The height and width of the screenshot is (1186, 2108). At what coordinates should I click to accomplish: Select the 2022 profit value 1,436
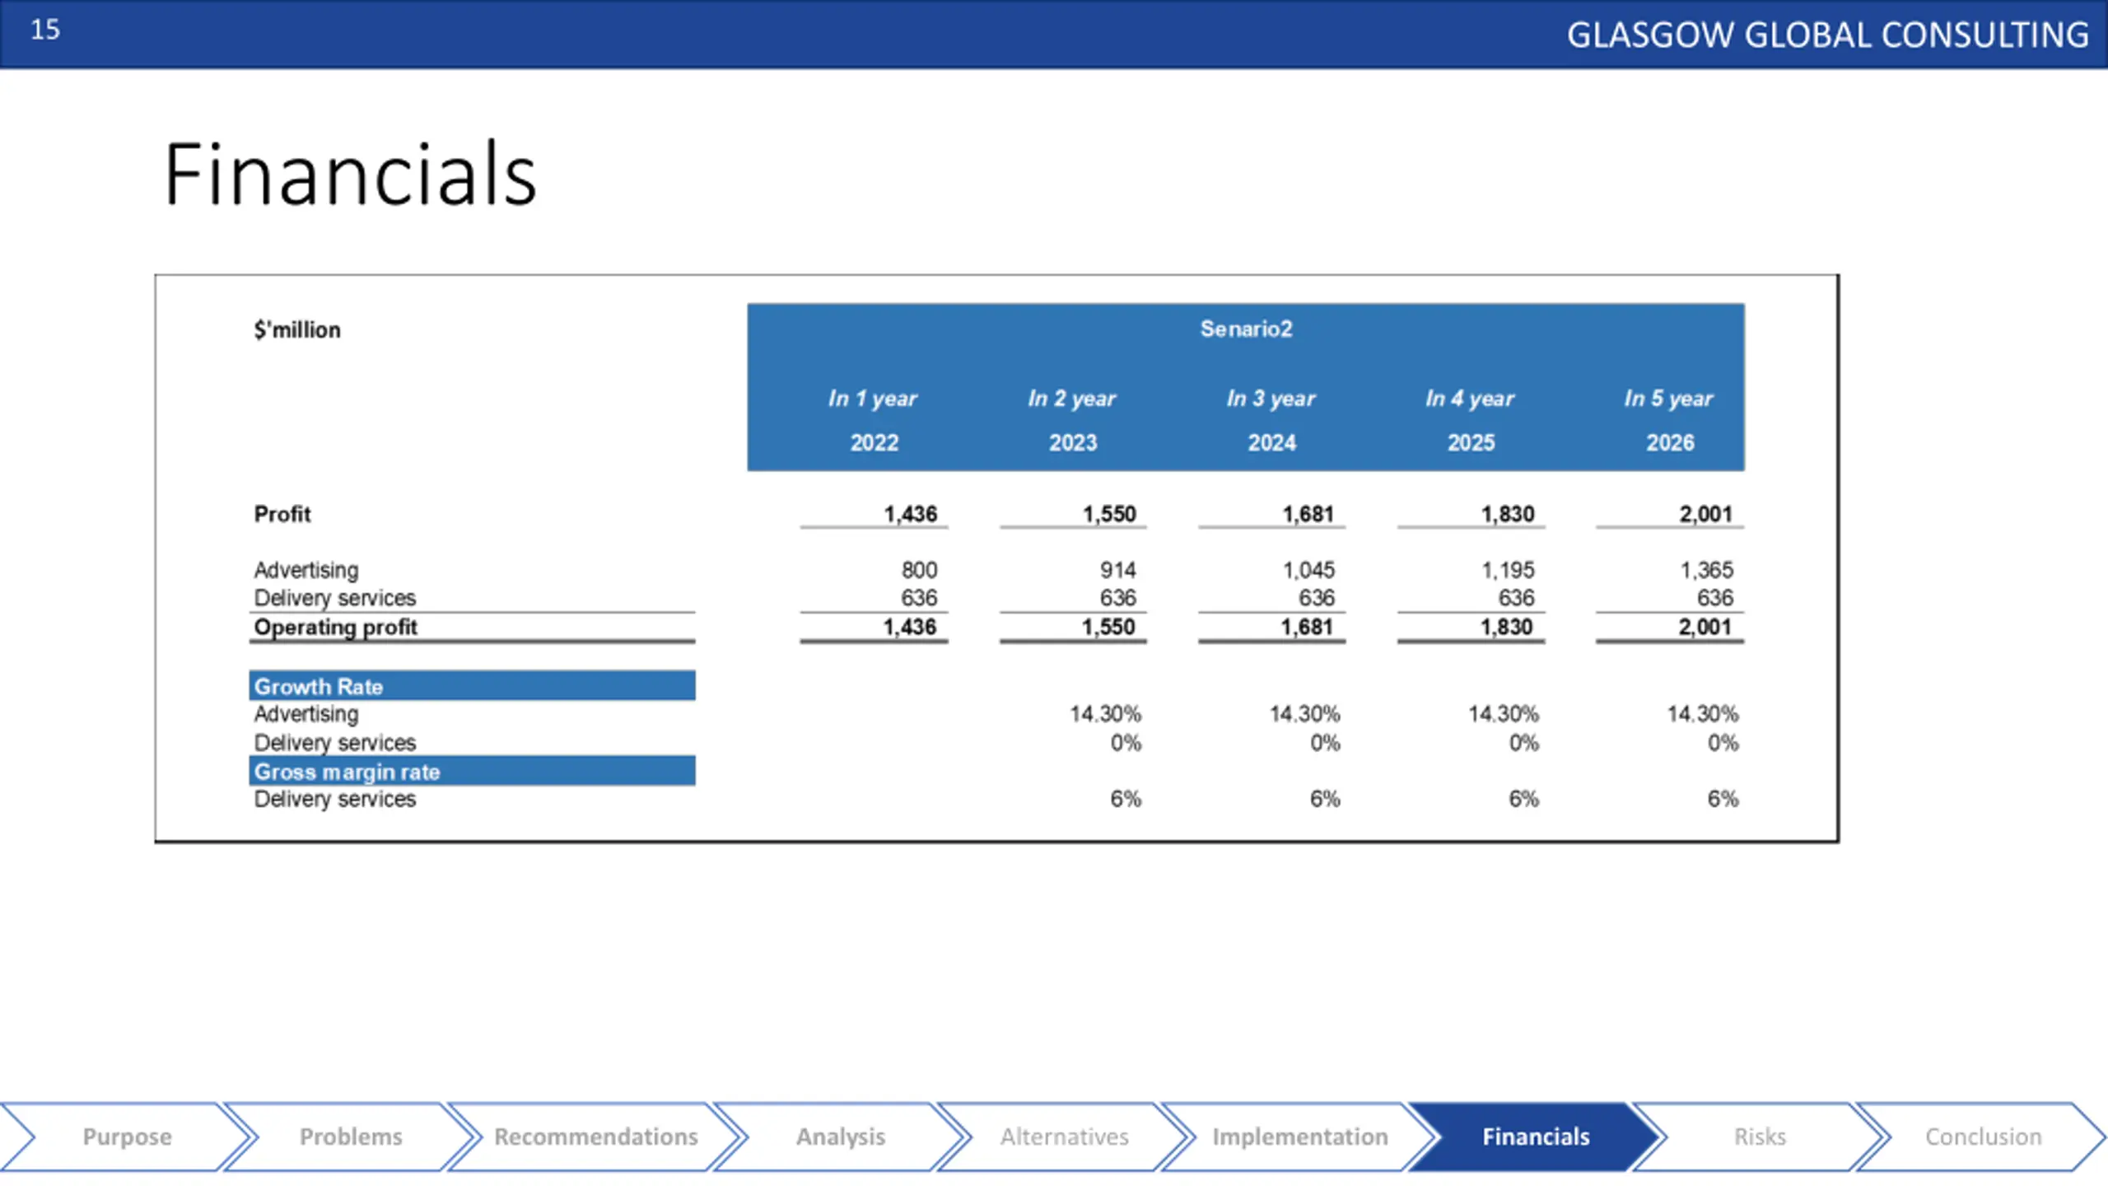point(910,514)
